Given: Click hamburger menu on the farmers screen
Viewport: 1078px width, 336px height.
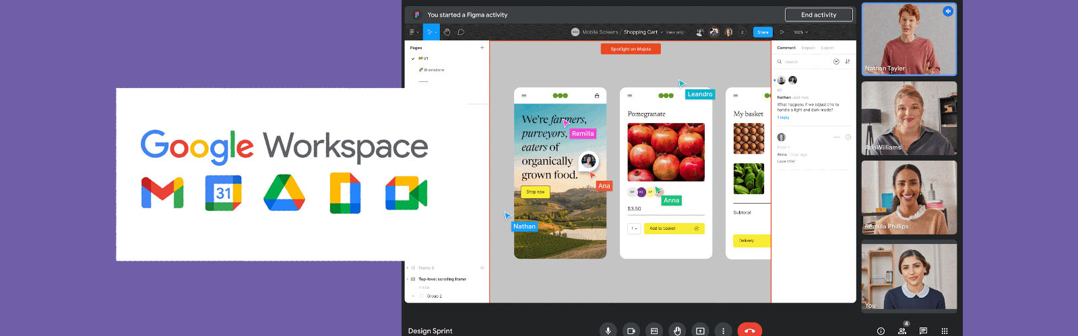Looking at the screenshot, I should click(524, 95).
